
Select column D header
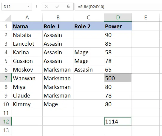coord(118,18)
